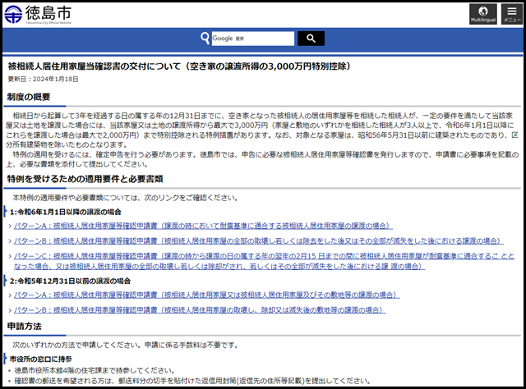The width and height of the screenshot is (526, 389).
Task: Click the white magnifier icon beside the search box
Action: point(205,39)
